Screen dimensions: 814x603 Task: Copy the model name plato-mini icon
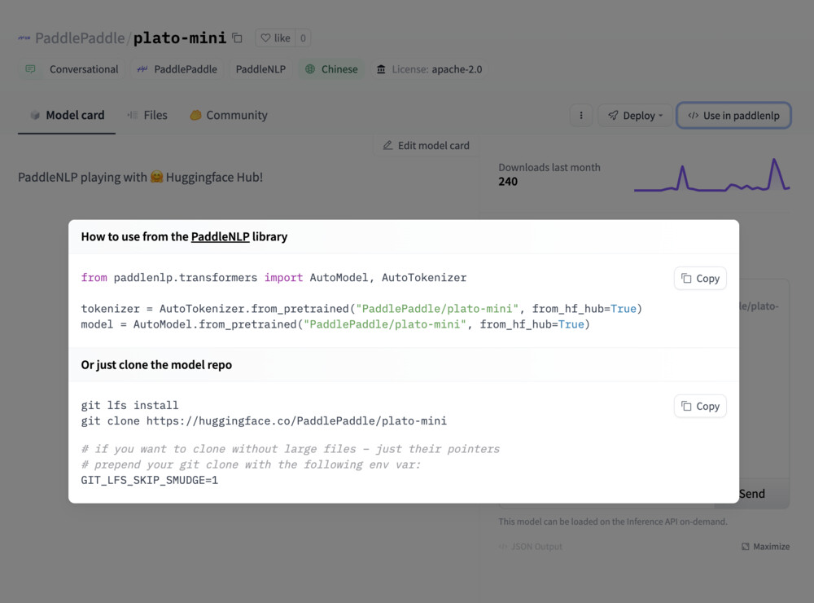[x=237, y=38]
